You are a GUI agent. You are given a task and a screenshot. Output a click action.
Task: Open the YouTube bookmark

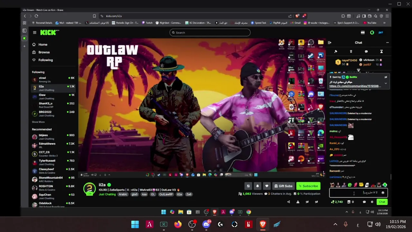point(370,23)
